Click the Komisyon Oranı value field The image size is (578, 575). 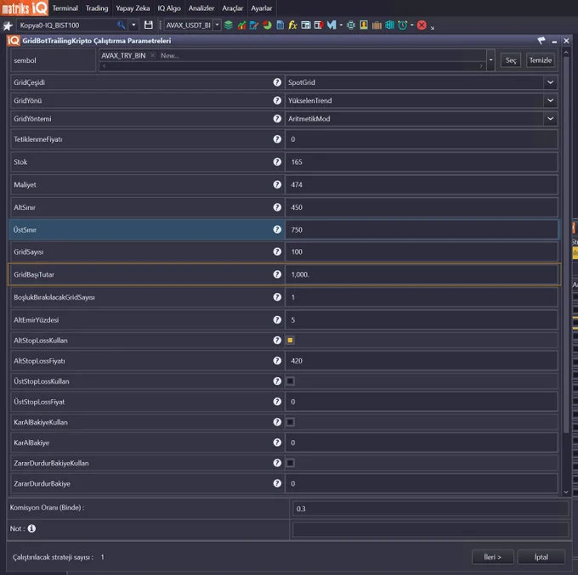coord(431,509)
